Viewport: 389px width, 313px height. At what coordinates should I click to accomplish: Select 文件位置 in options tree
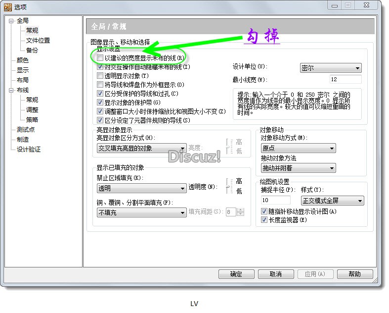coord(38,41)
